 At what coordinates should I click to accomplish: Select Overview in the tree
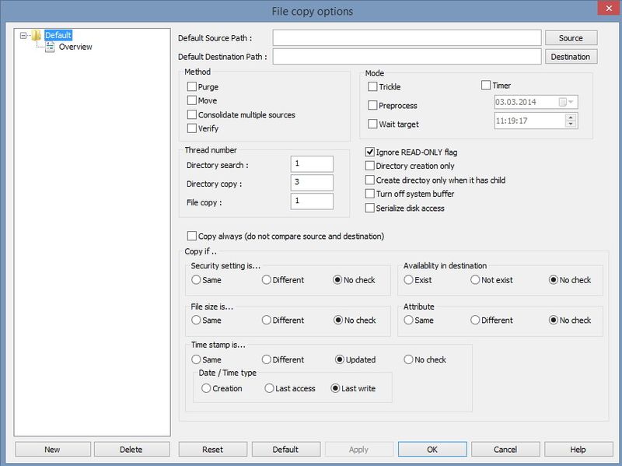pyautogui.click(x=75, y=47)
